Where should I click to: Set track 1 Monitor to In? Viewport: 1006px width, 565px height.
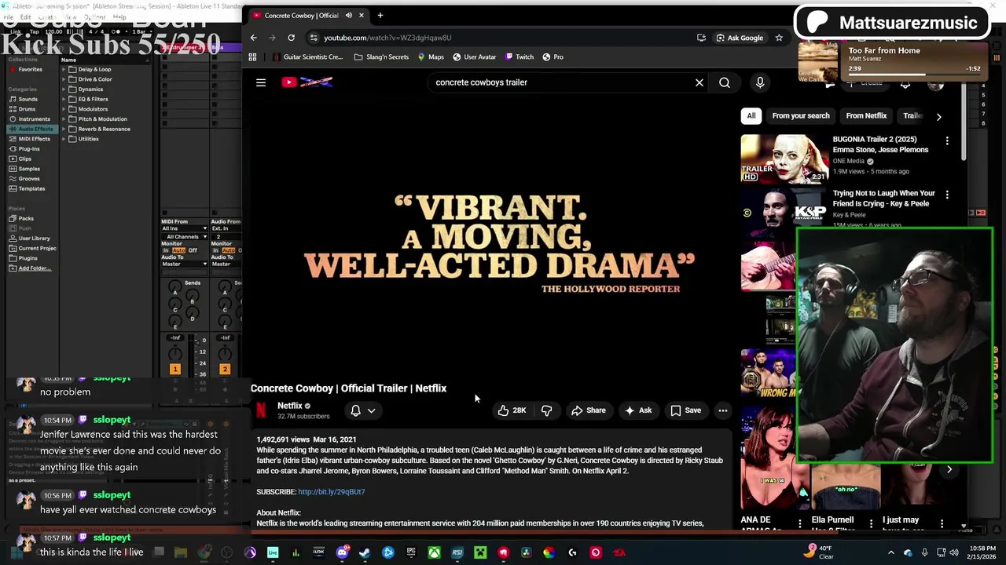(x=166, y=250)
